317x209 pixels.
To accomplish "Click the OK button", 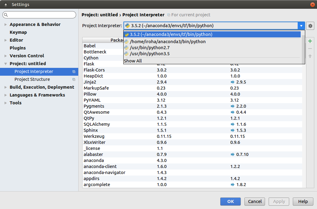I will coord(231,201).
